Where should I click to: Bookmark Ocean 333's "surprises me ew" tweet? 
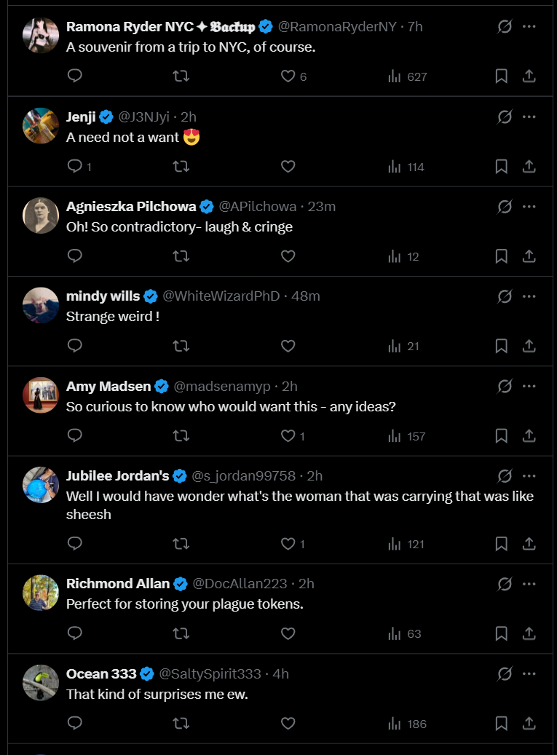501,724
